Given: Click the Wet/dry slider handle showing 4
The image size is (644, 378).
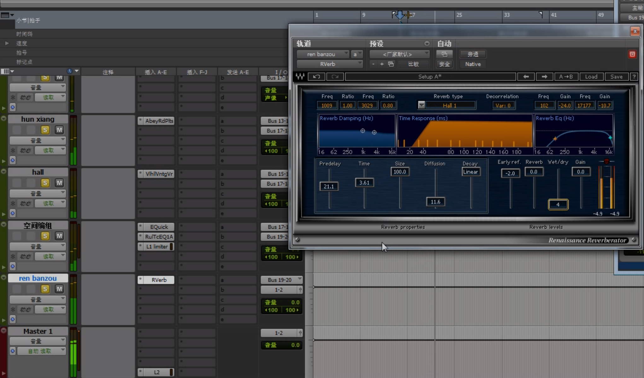Looking at the screenshot, I should (x=558, y=204).
